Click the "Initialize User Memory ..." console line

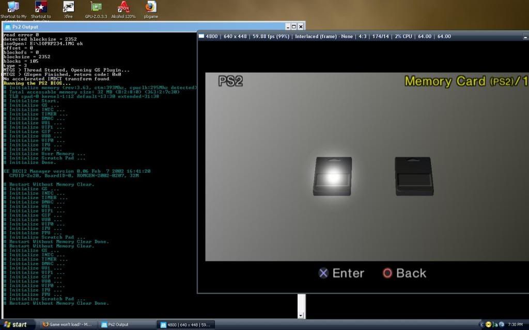point(44,154)
